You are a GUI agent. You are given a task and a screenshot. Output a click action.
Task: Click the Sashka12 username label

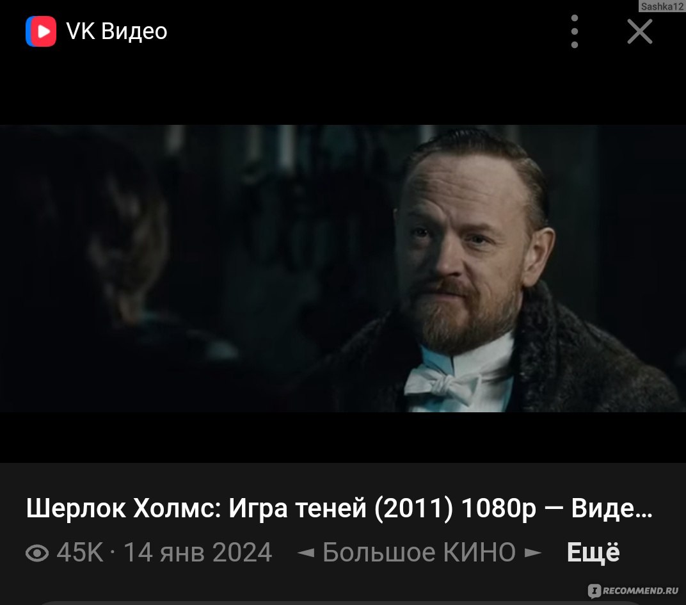pos(662,6)
